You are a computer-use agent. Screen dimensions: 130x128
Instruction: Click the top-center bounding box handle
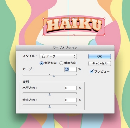[x=74, y=18]
